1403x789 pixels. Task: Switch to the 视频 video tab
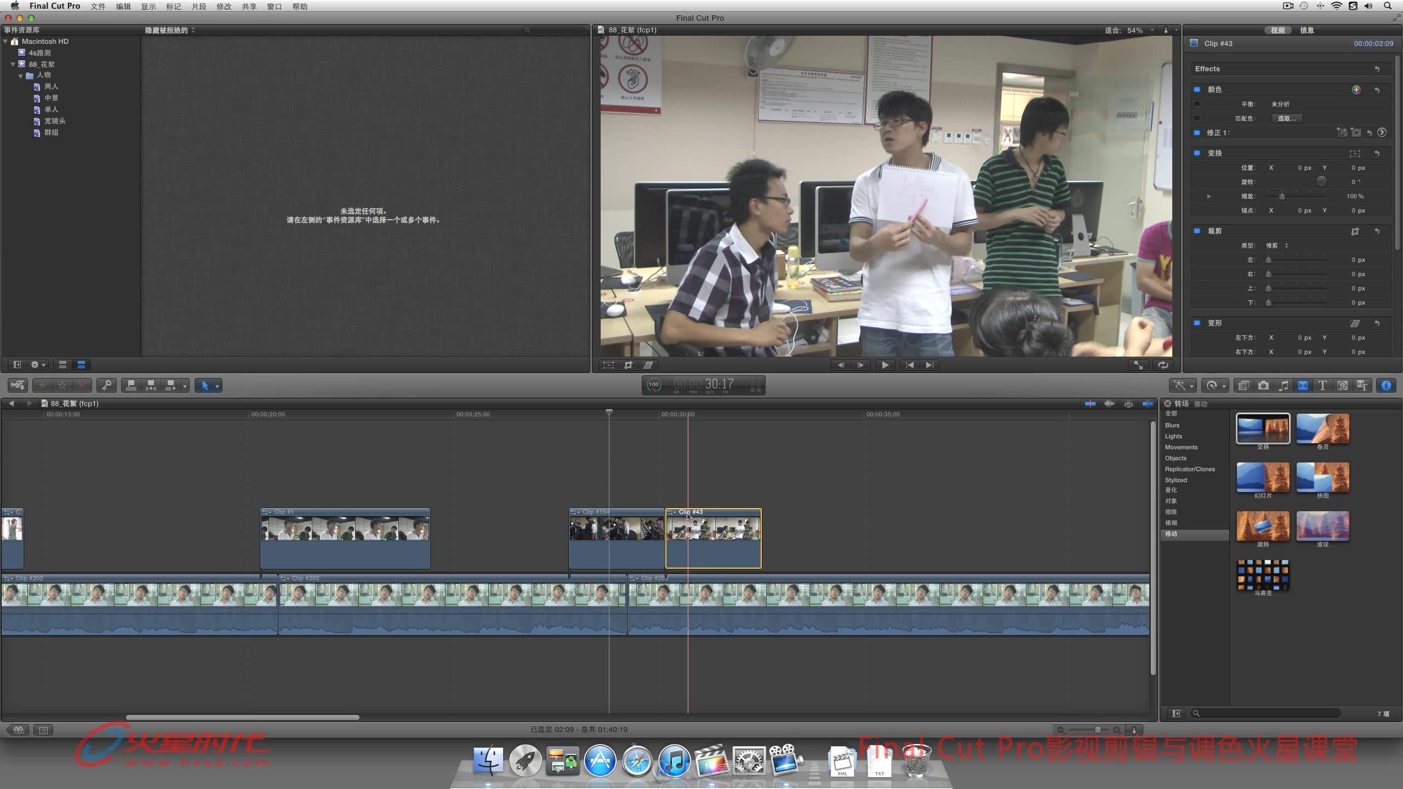click(1278, 30)
